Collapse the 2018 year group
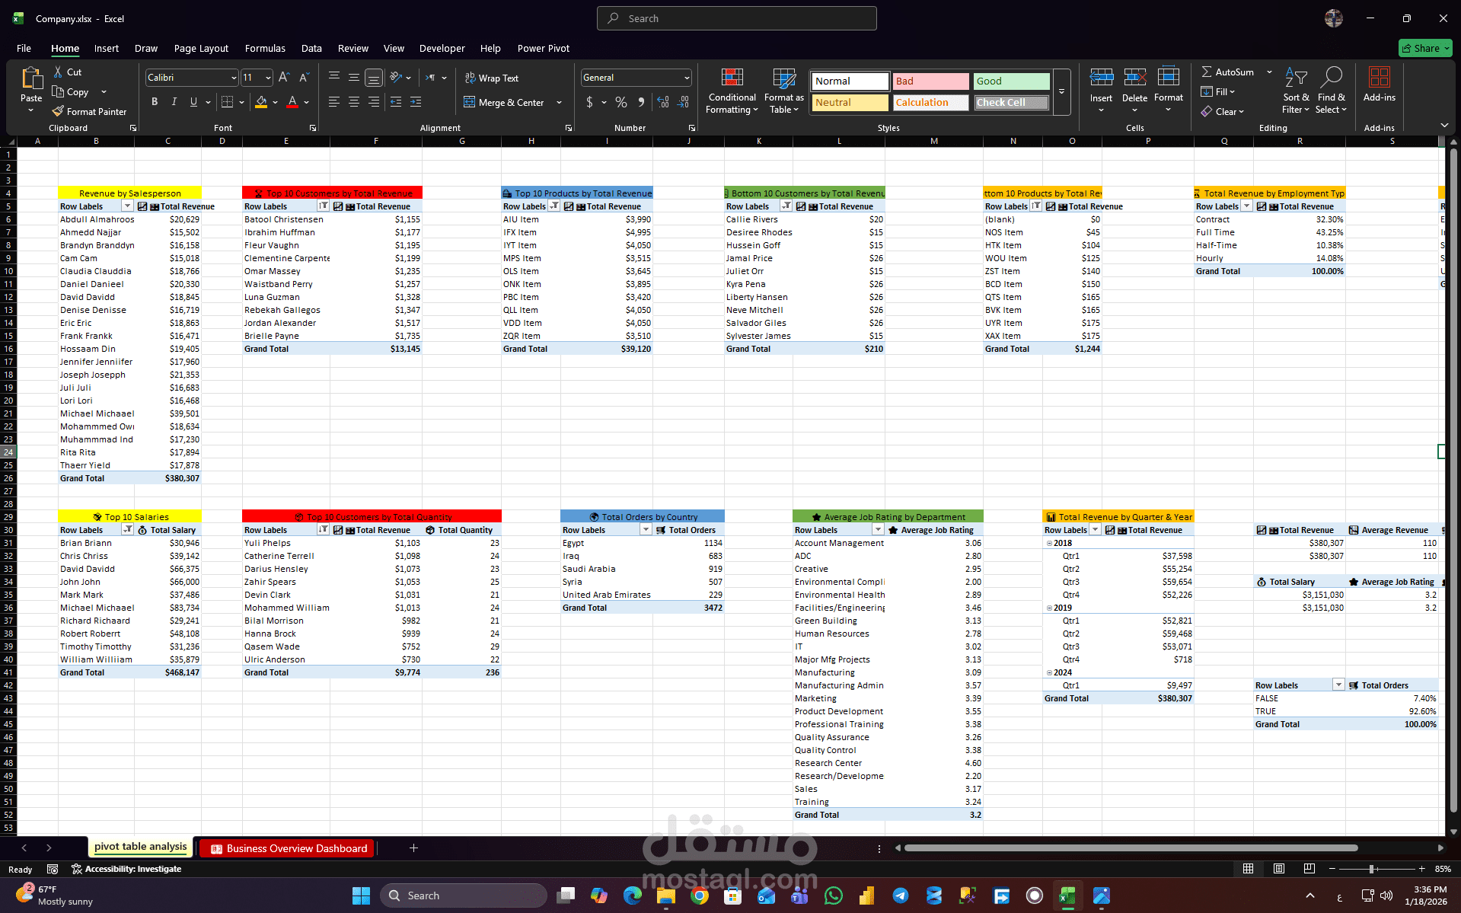 [1049, 544]
